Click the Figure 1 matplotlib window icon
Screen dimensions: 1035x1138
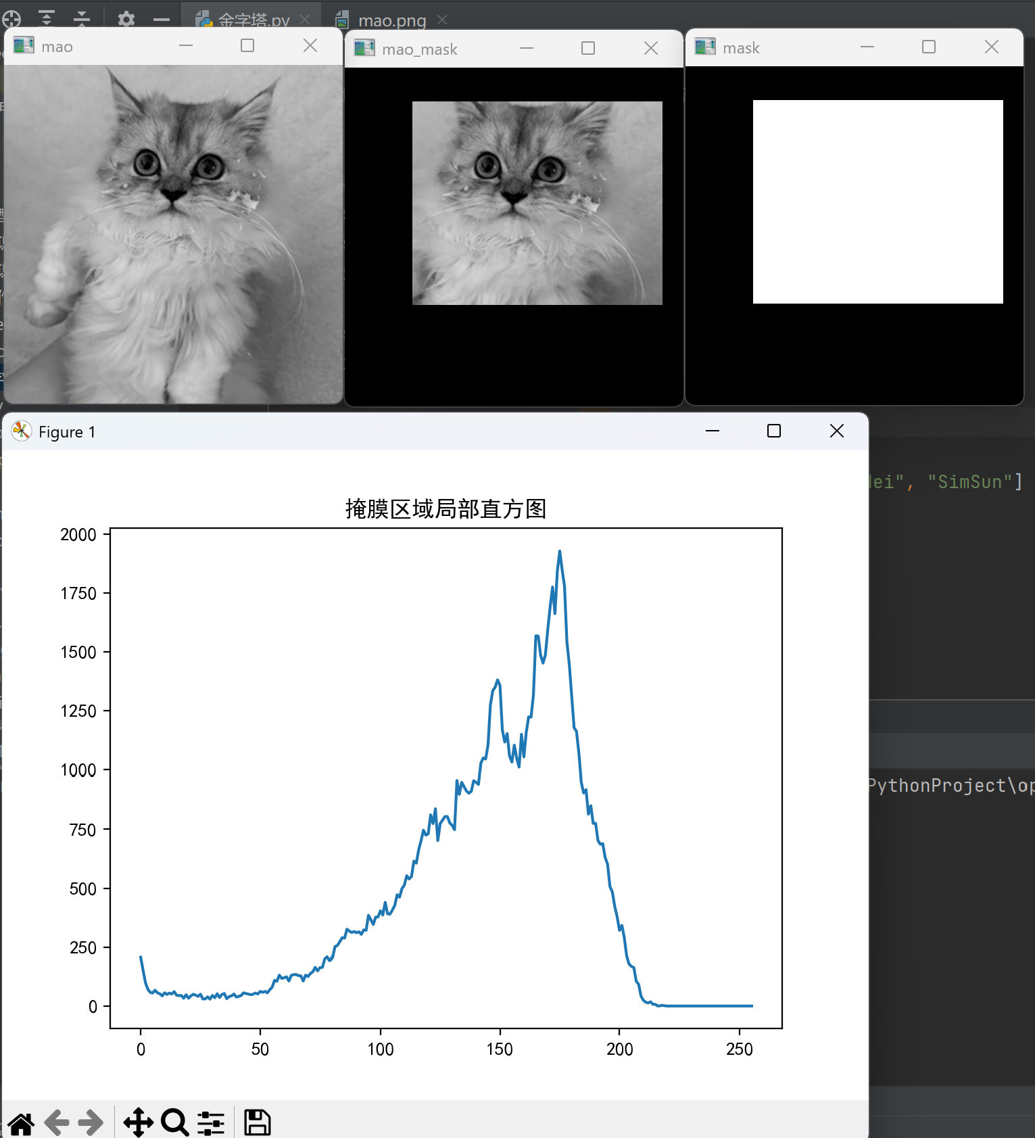click(22, 431)
